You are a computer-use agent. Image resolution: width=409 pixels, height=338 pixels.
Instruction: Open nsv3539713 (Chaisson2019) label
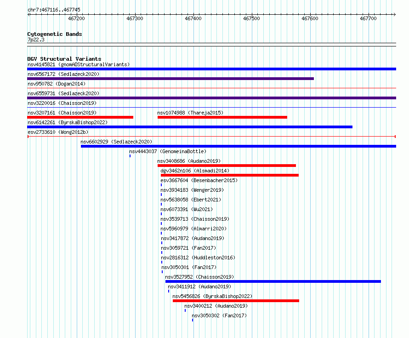tap(195, 219)
